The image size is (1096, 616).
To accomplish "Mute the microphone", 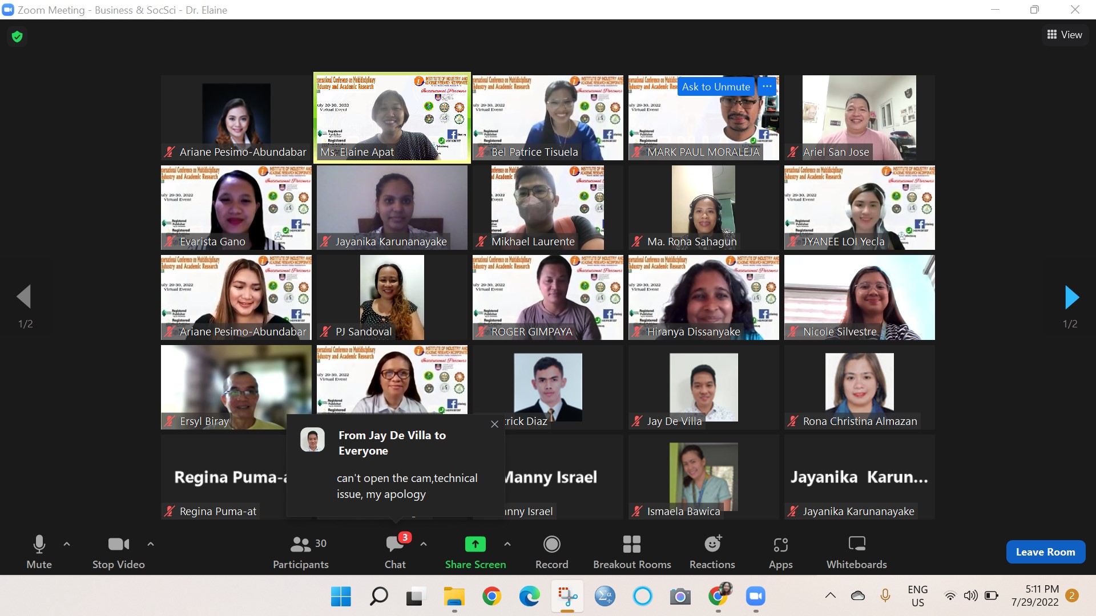I will (x=39, y=544).
